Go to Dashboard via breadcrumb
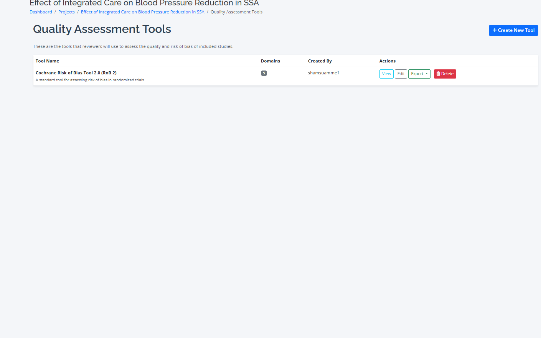The height and width of the screenshot is (338, 541). tap(41, 12)
